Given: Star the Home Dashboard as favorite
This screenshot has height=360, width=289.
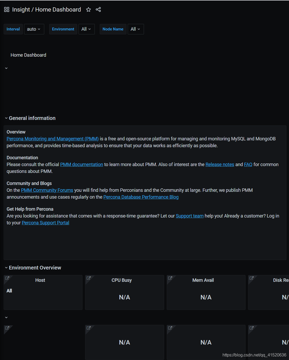Looking at the screenshot, I should coord(88,10).
